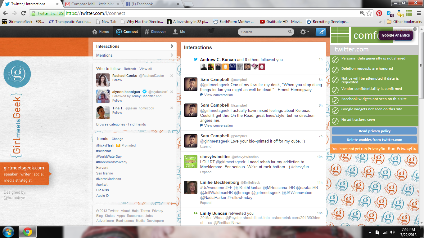The image size is (424, 238).
Task: Show hidden system tray icons
Action: click(370, 232)
